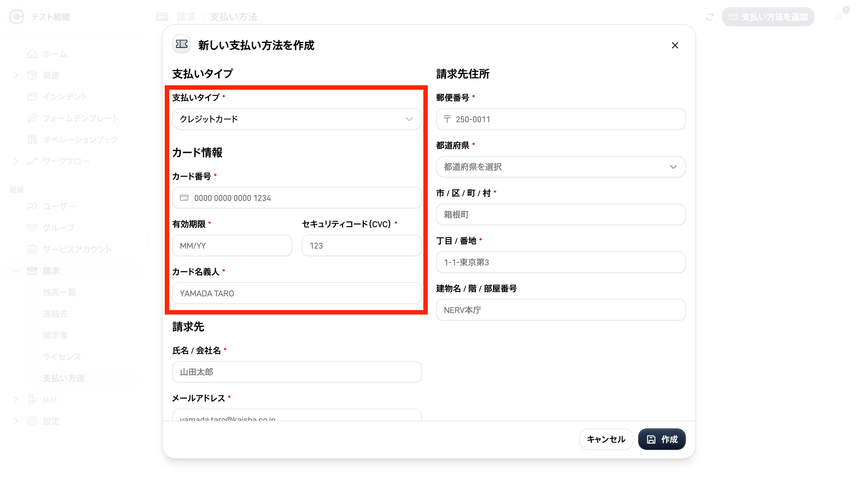
Task: Open 請求書 in the sidebar
Action: [55, 335]
